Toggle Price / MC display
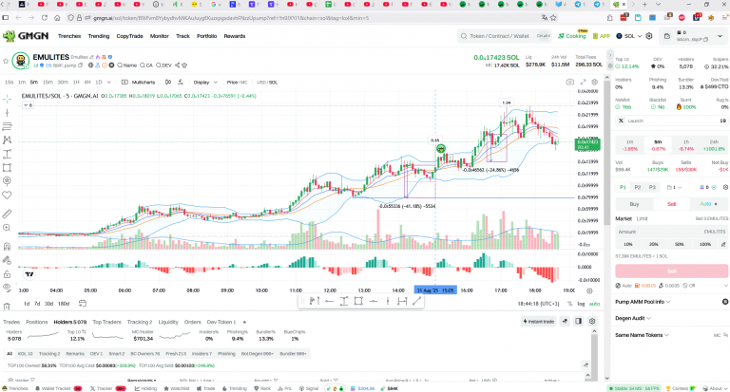This screenshot has width=730, height=392. click(x=237, y=83)
